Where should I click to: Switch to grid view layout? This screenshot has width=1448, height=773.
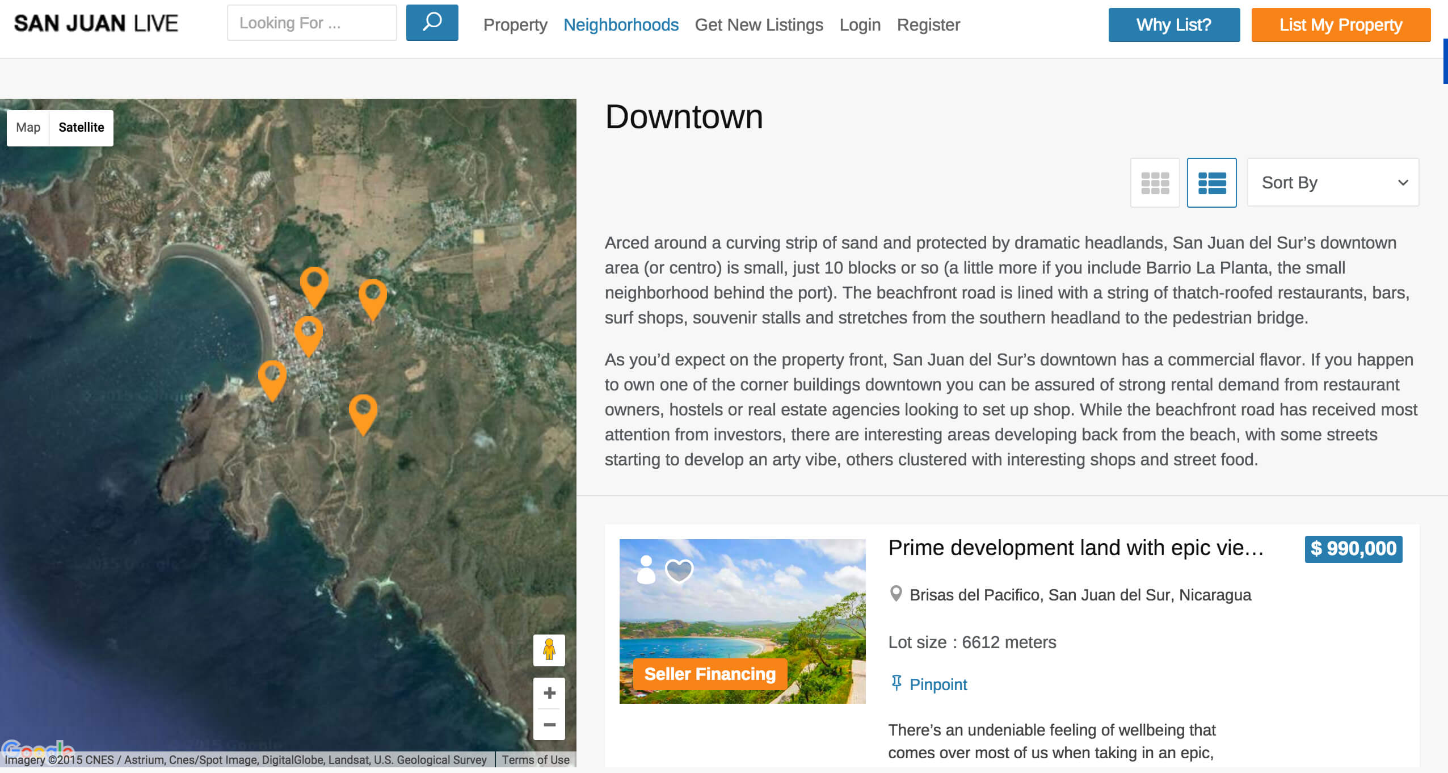pos(1155,183)
